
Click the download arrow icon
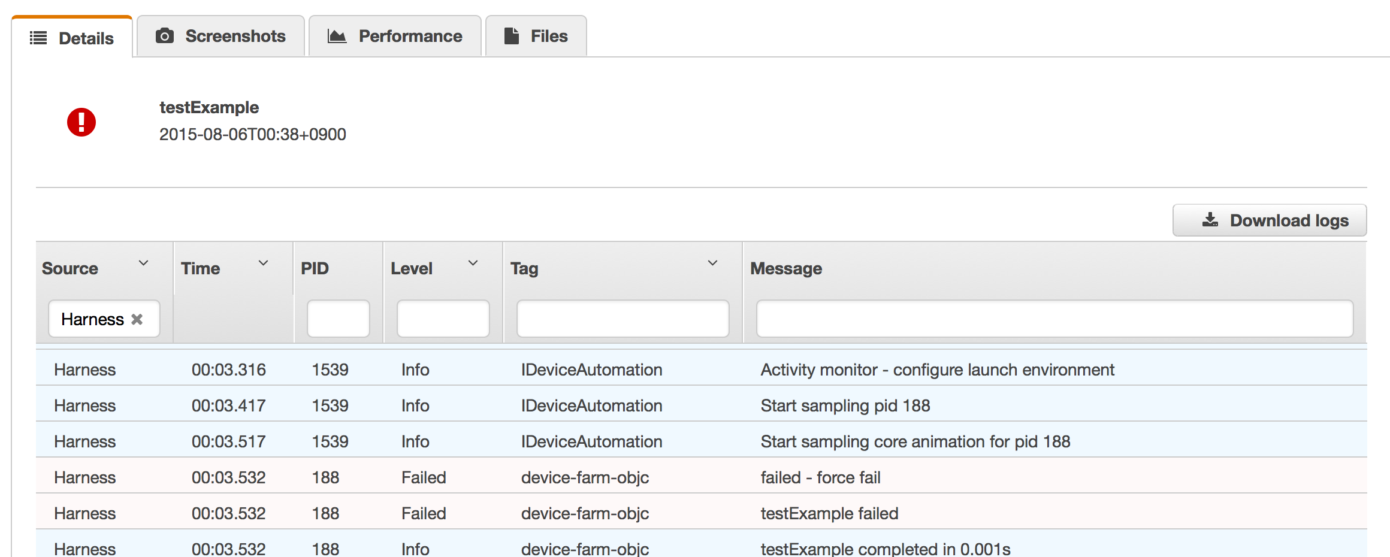1210,220
